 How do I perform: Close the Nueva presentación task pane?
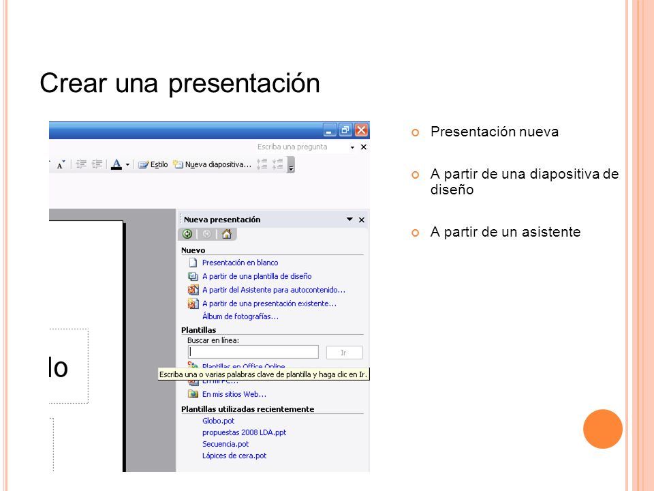(362, 220)
